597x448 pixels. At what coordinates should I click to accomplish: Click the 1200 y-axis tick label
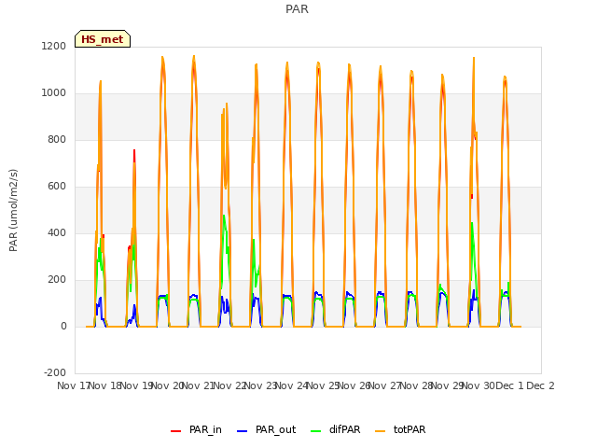click(x=54, y=46)
